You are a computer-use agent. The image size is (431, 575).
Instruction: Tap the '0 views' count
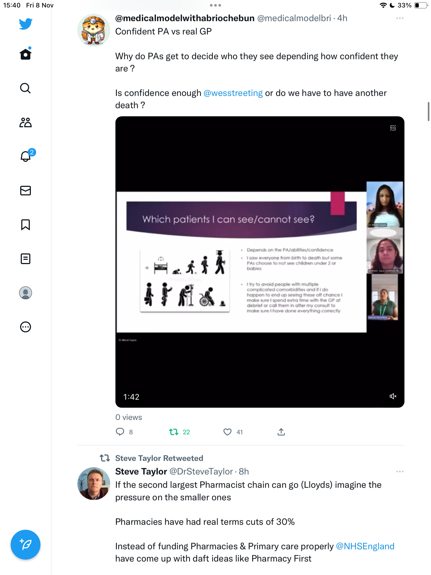tap(129, 417)
